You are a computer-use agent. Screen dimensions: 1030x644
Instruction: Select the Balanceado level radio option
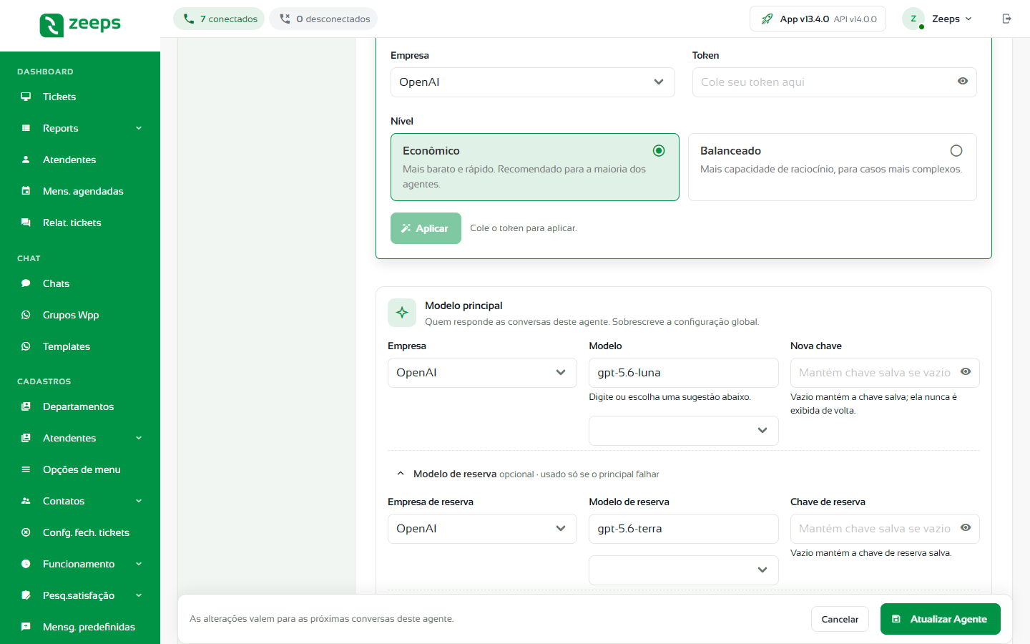click(x=956, y=150)
